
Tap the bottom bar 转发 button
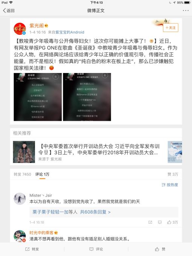pos(32,249)
